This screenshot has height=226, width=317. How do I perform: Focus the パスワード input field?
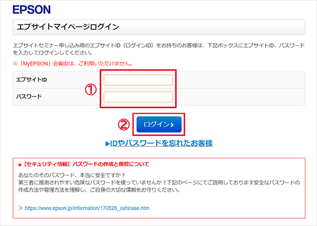pos(138,97)
